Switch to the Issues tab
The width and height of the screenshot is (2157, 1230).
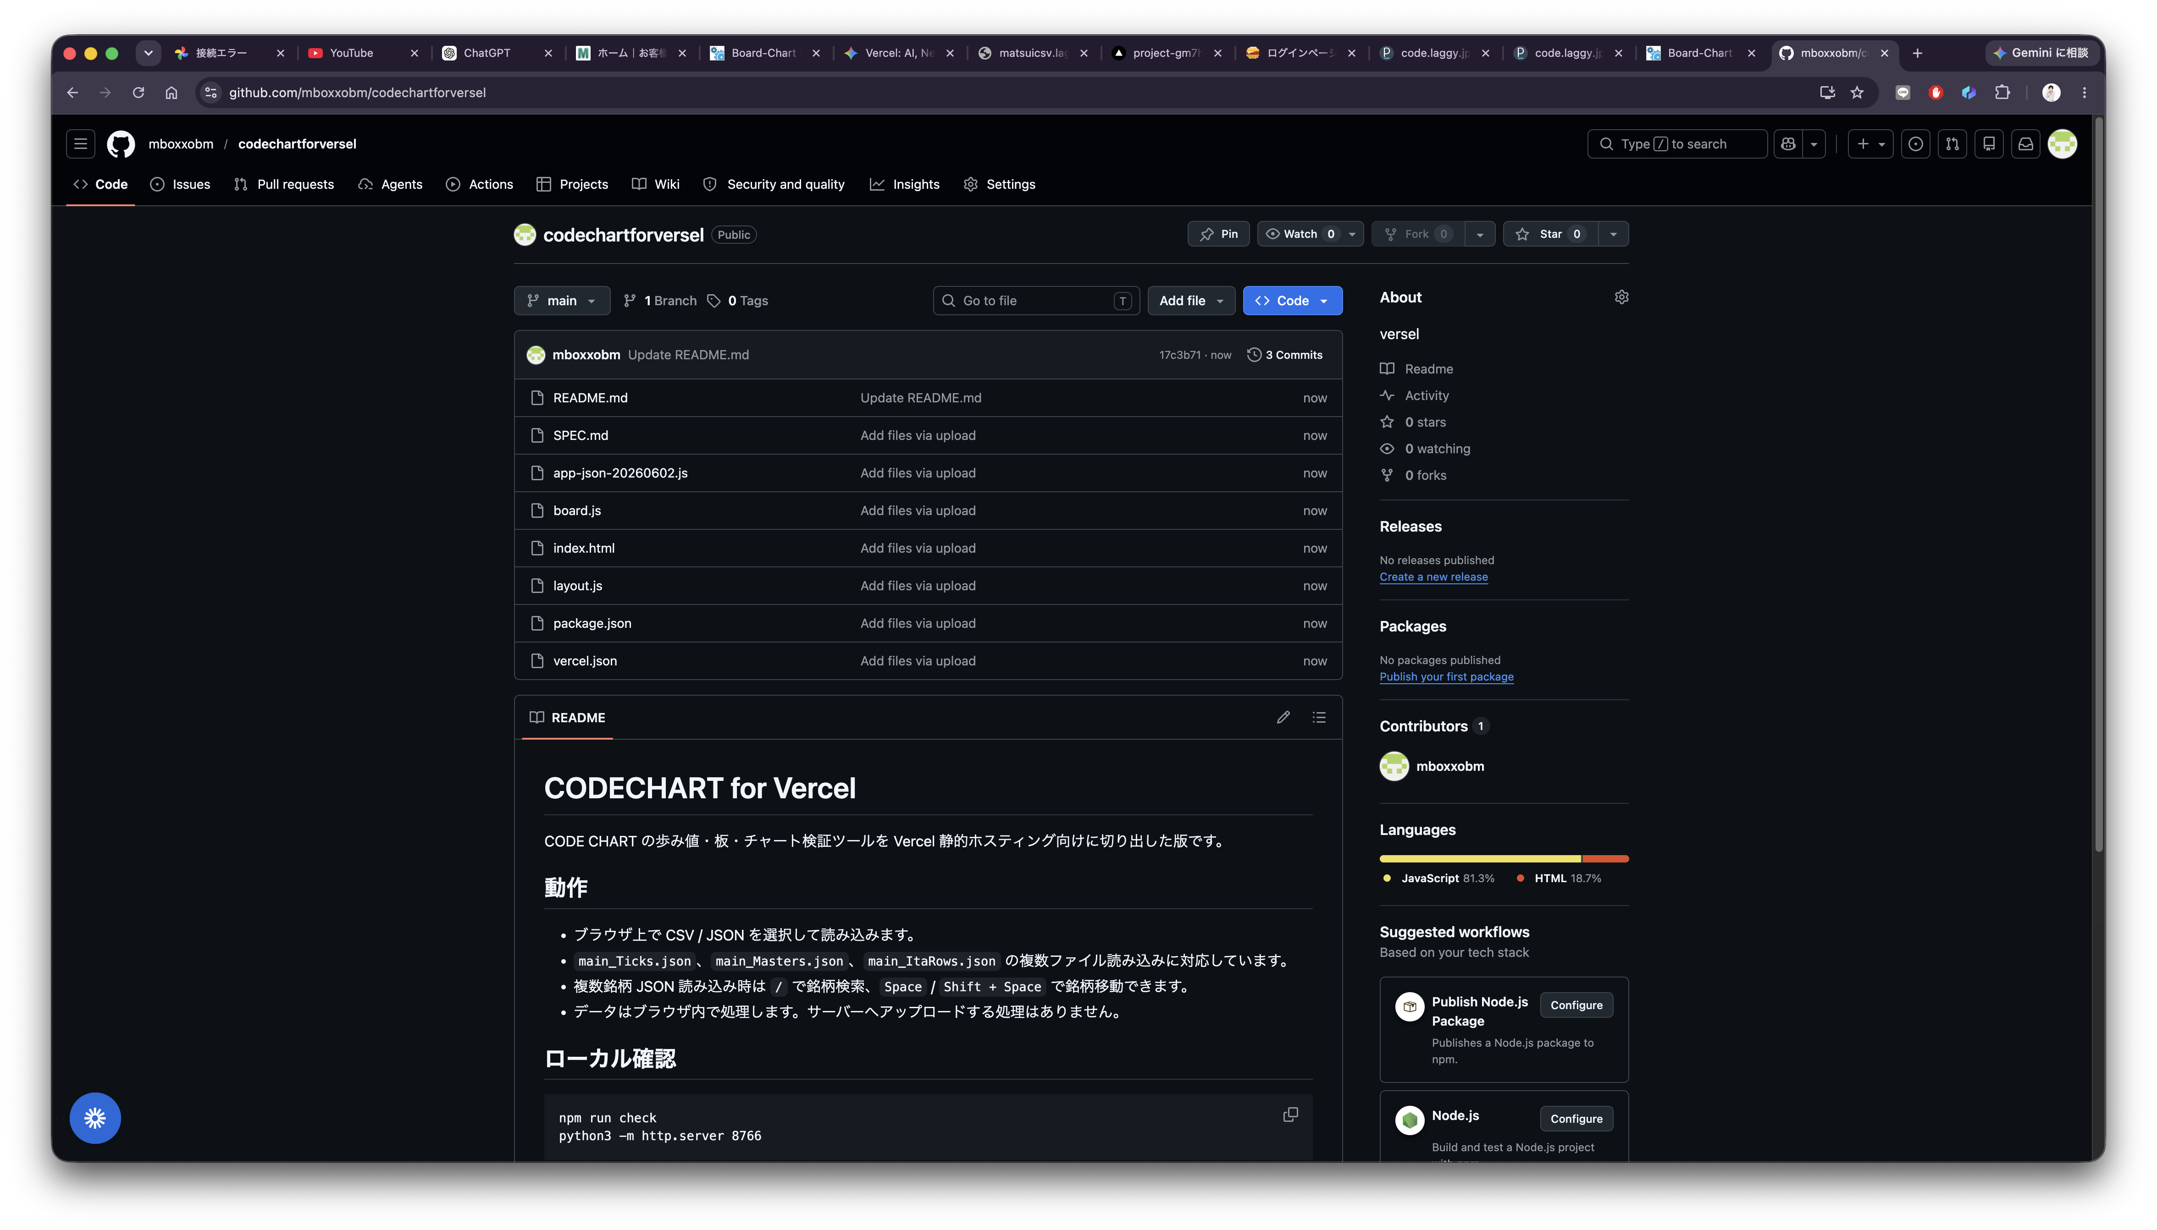(x=180, y=184)
